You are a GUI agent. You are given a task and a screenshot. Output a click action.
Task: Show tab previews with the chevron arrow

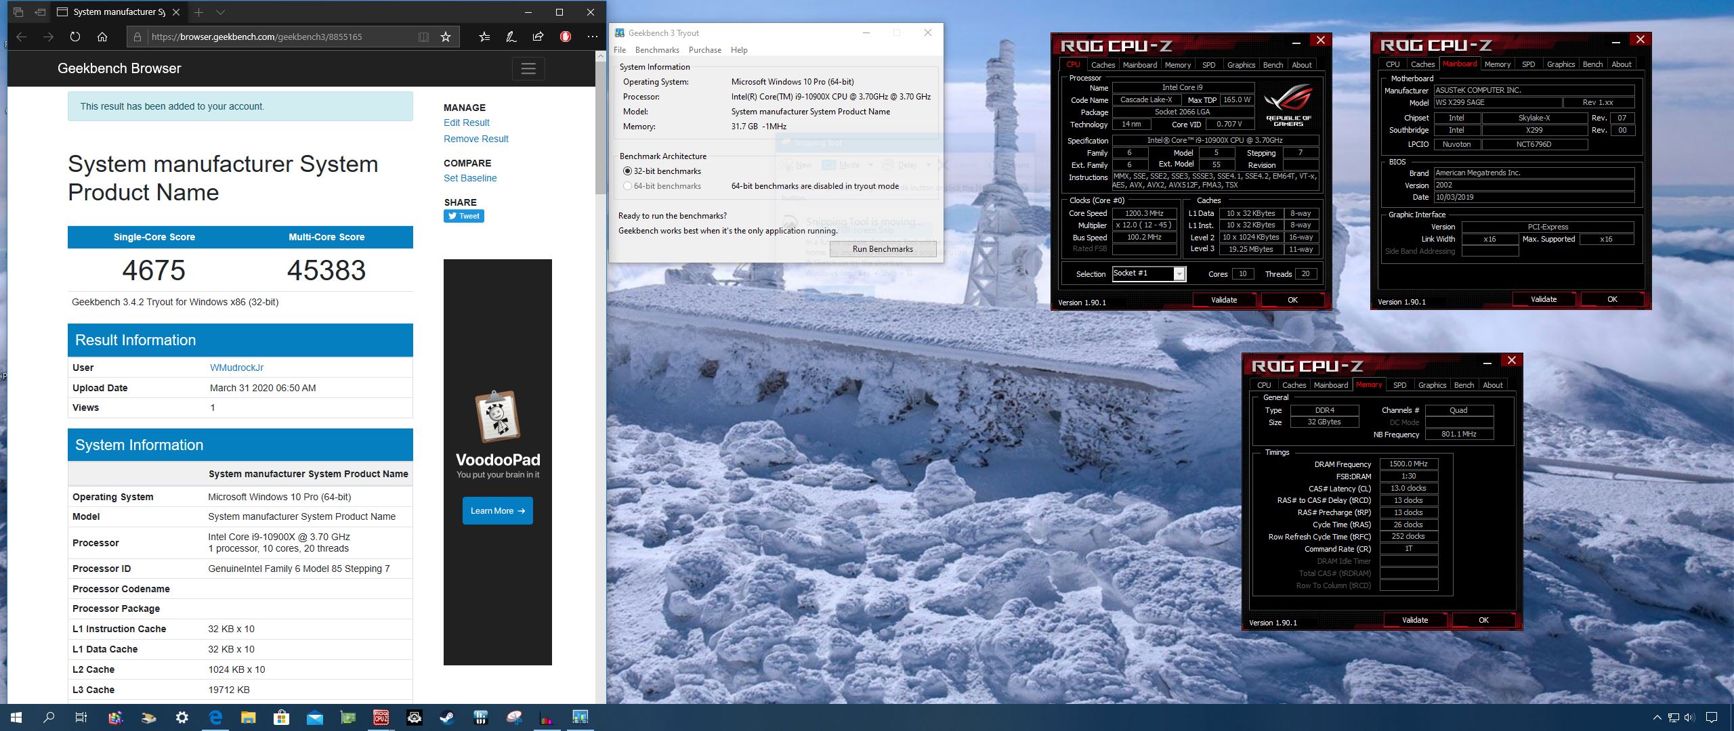220,12
